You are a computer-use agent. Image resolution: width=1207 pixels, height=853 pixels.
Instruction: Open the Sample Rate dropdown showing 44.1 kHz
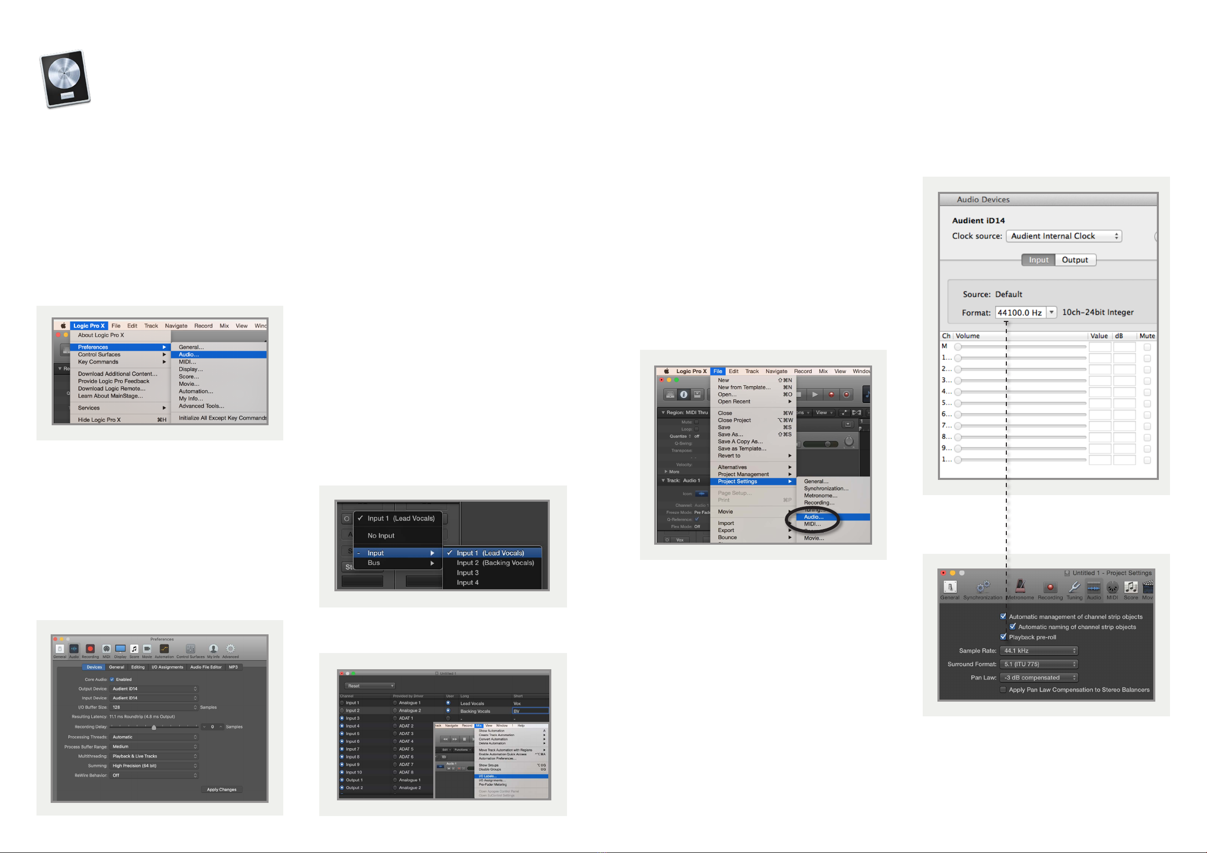tap(1039, 651)
